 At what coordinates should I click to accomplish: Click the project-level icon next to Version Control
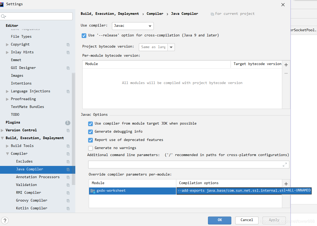(x=68, y=130)
